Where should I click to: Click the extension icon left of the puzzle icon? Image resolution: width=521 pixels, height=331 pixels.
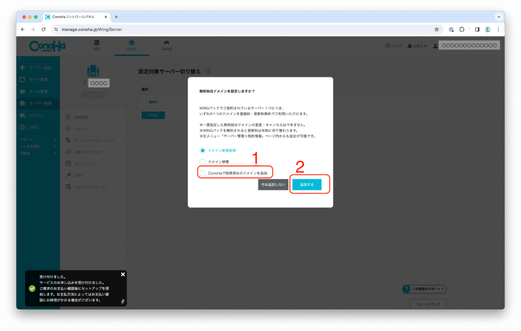451,29
